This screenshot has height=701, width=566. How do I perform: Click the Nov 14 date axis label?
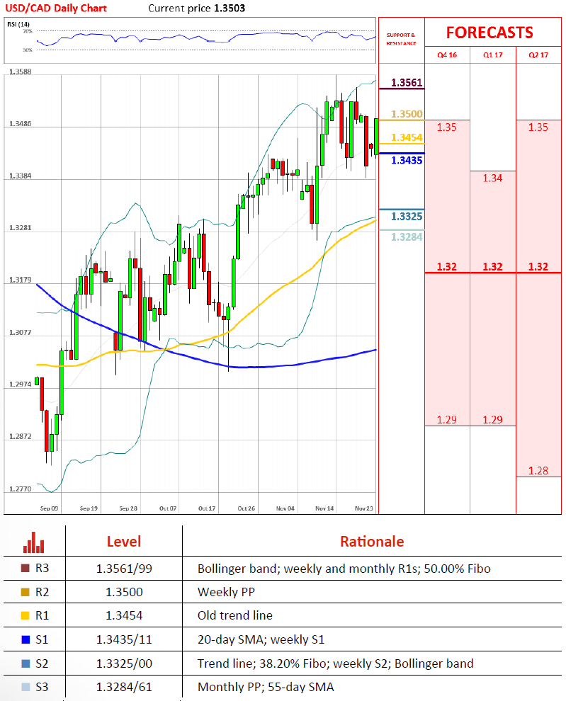324,508
